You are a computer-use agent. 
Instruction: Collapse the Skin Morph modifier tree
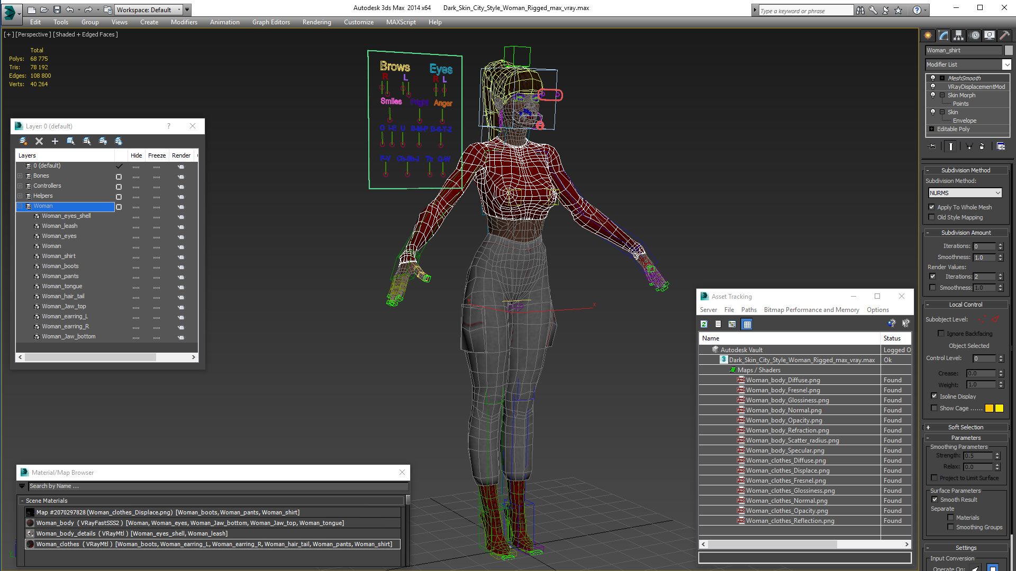click(x=942, y=95)
